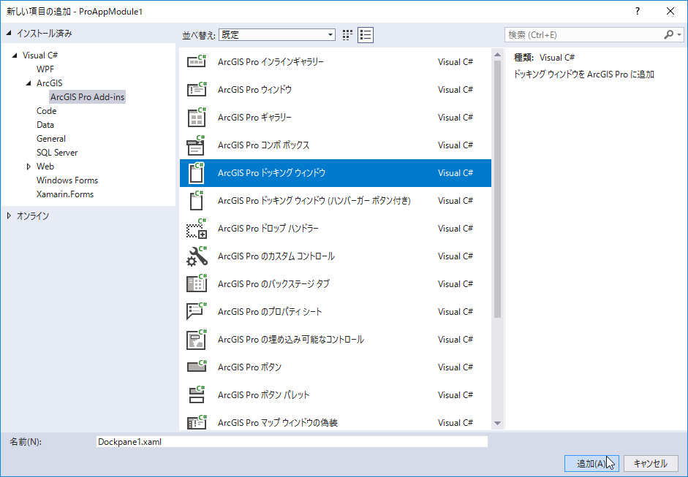Expand the オンライン section
The image size is (688, 477).
point(9,215)
